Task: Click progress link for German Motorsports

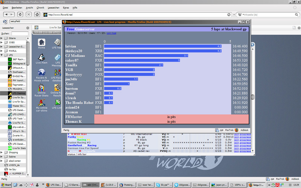Action: [x=245, y=151]
